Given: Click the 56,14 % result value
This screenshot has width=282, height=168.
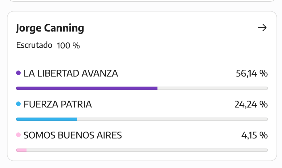Looking at the screenshot, I should [x=252, y=73].
